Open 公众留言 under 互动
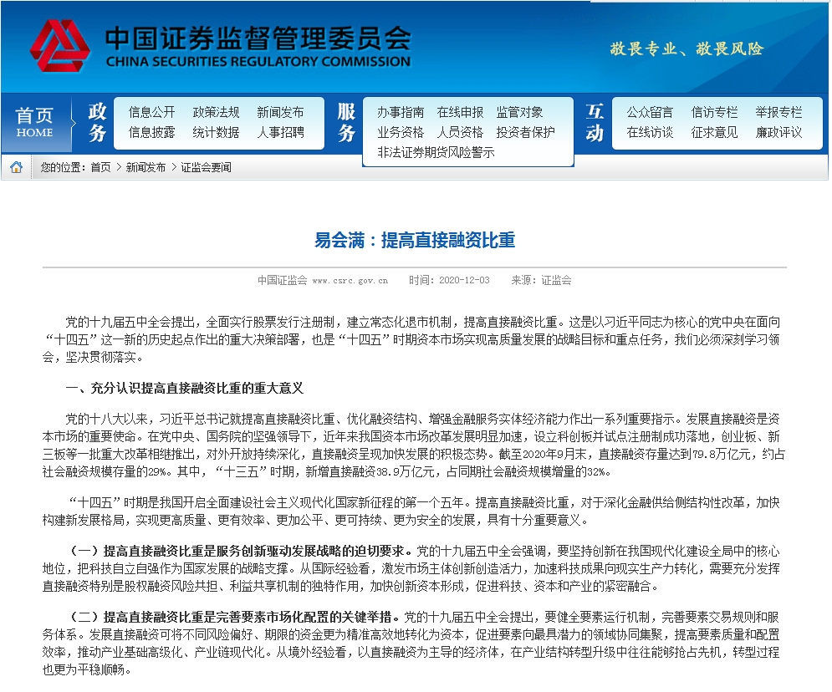The image size is (832, 692). click(650, 113)
